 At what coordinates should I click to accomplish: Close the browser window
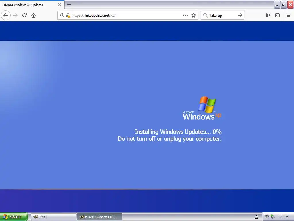click(291, 5)
